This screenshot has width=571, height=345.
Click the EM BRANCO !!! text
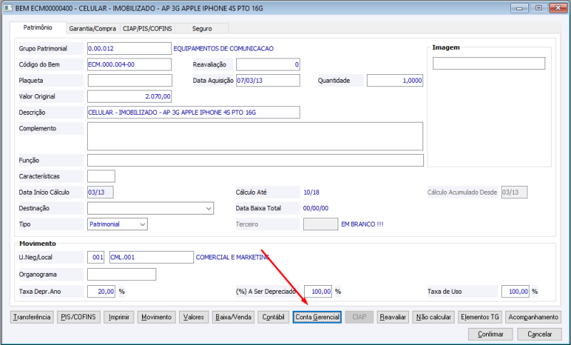coord(363,225)
